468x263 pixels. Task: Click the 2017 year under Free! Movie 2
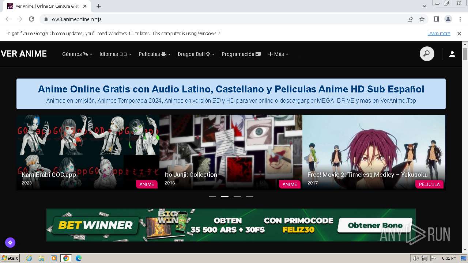pos(313,183)
